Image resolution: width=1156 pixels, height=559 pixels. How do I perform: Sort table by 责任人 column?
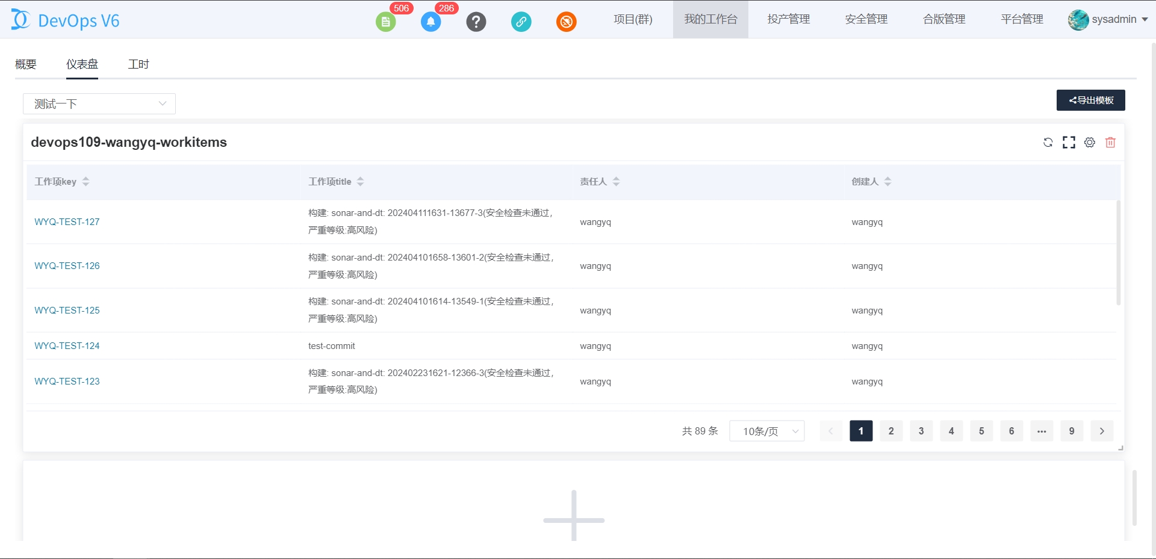coord(616,182)
